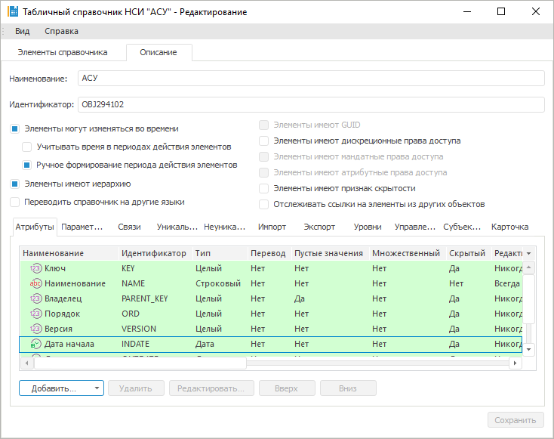
Task: Enable 'Учитывать время в периодах действия элементов'
Action: (x=26, y=147)
